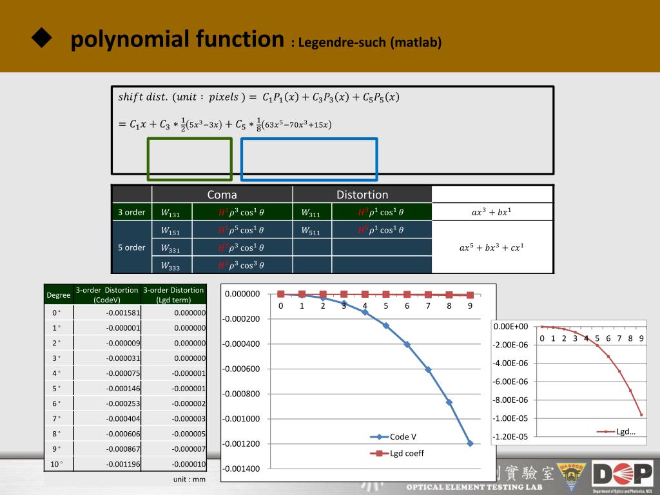Click the 'Degree' column header
Viewport: 660px width, 495px height.
[x=59, y=295]
